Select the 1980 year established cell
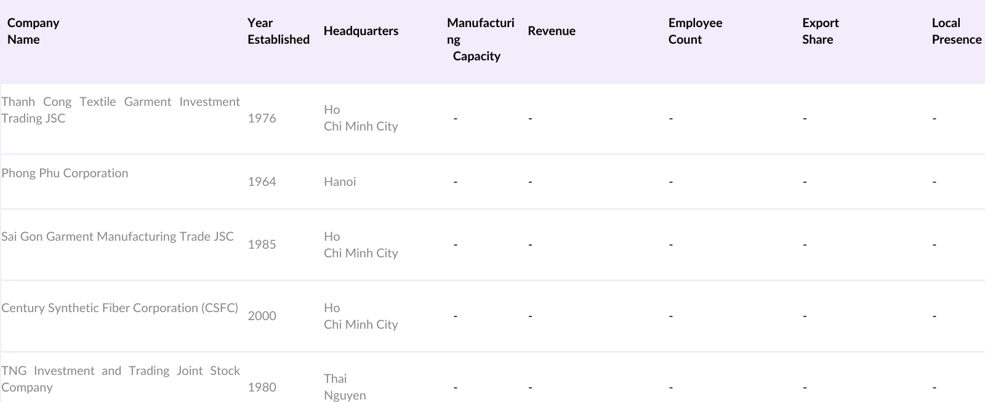The image size is (985, 402). click(x=262, y=387)
